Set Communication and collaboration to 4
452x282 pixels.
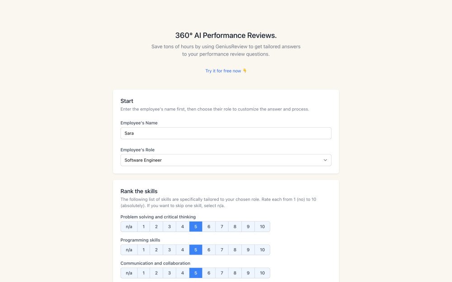183,273
